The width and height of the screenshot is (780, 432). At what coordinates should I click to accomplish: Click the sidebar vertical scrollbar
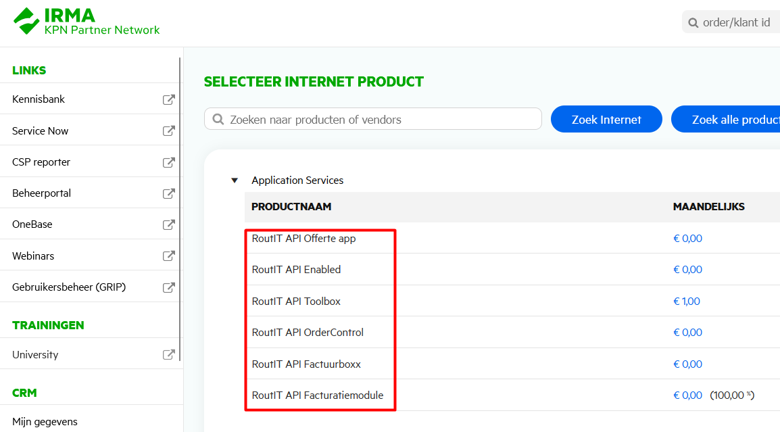180,203
